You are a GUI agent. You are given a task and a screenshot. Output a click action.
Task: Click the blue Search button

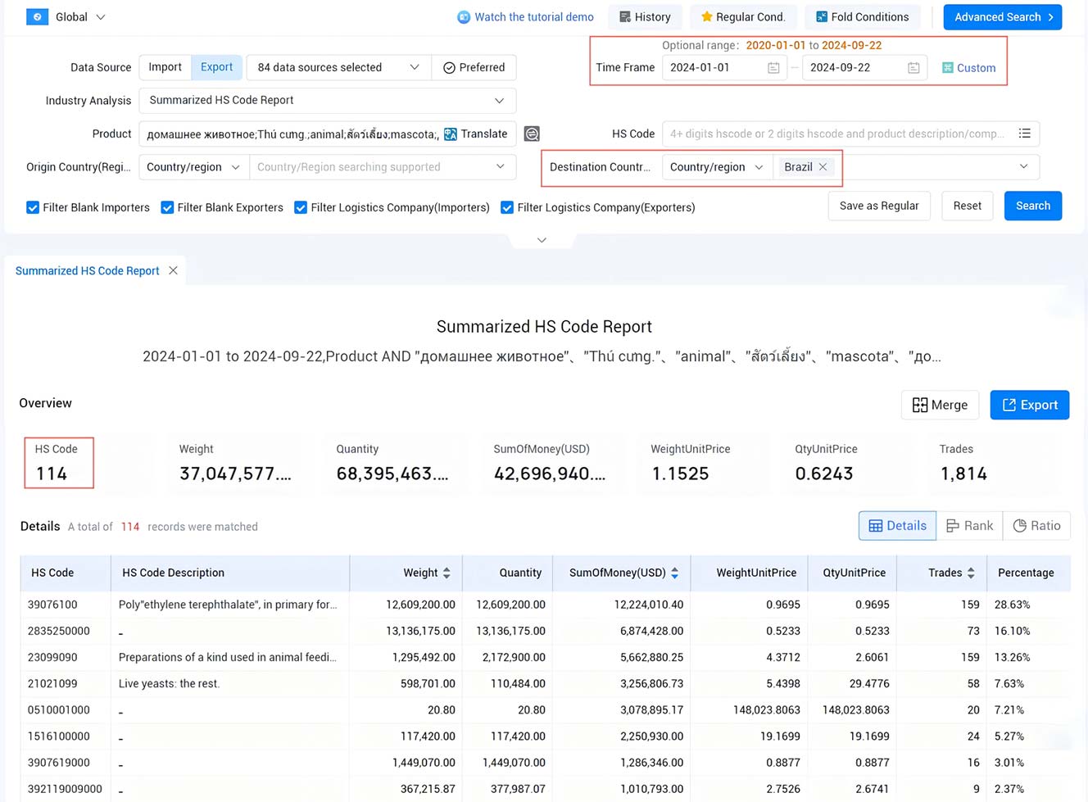(1033, 206)
